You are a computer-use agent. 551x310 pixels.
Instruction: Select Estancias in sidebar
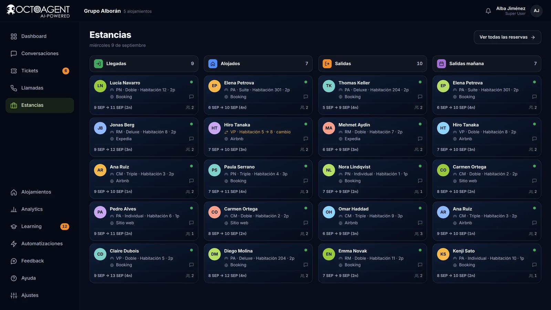pyautogui.click(x=40, y=105)
